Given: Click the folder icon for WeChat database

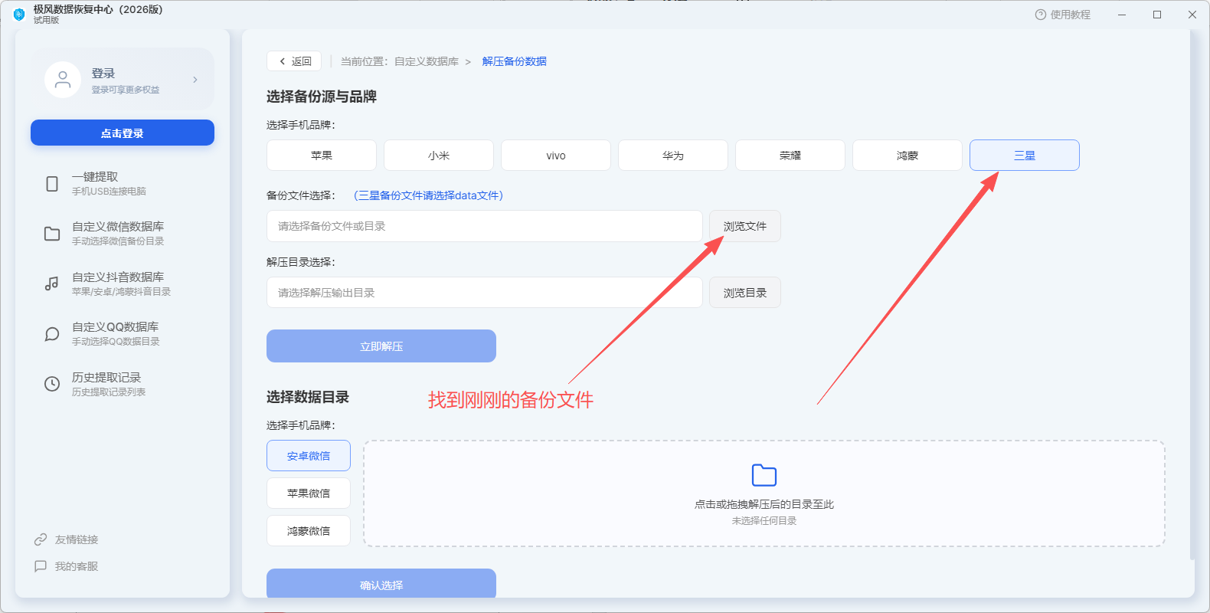Looking at the screenshot, I should pos(52,234).
